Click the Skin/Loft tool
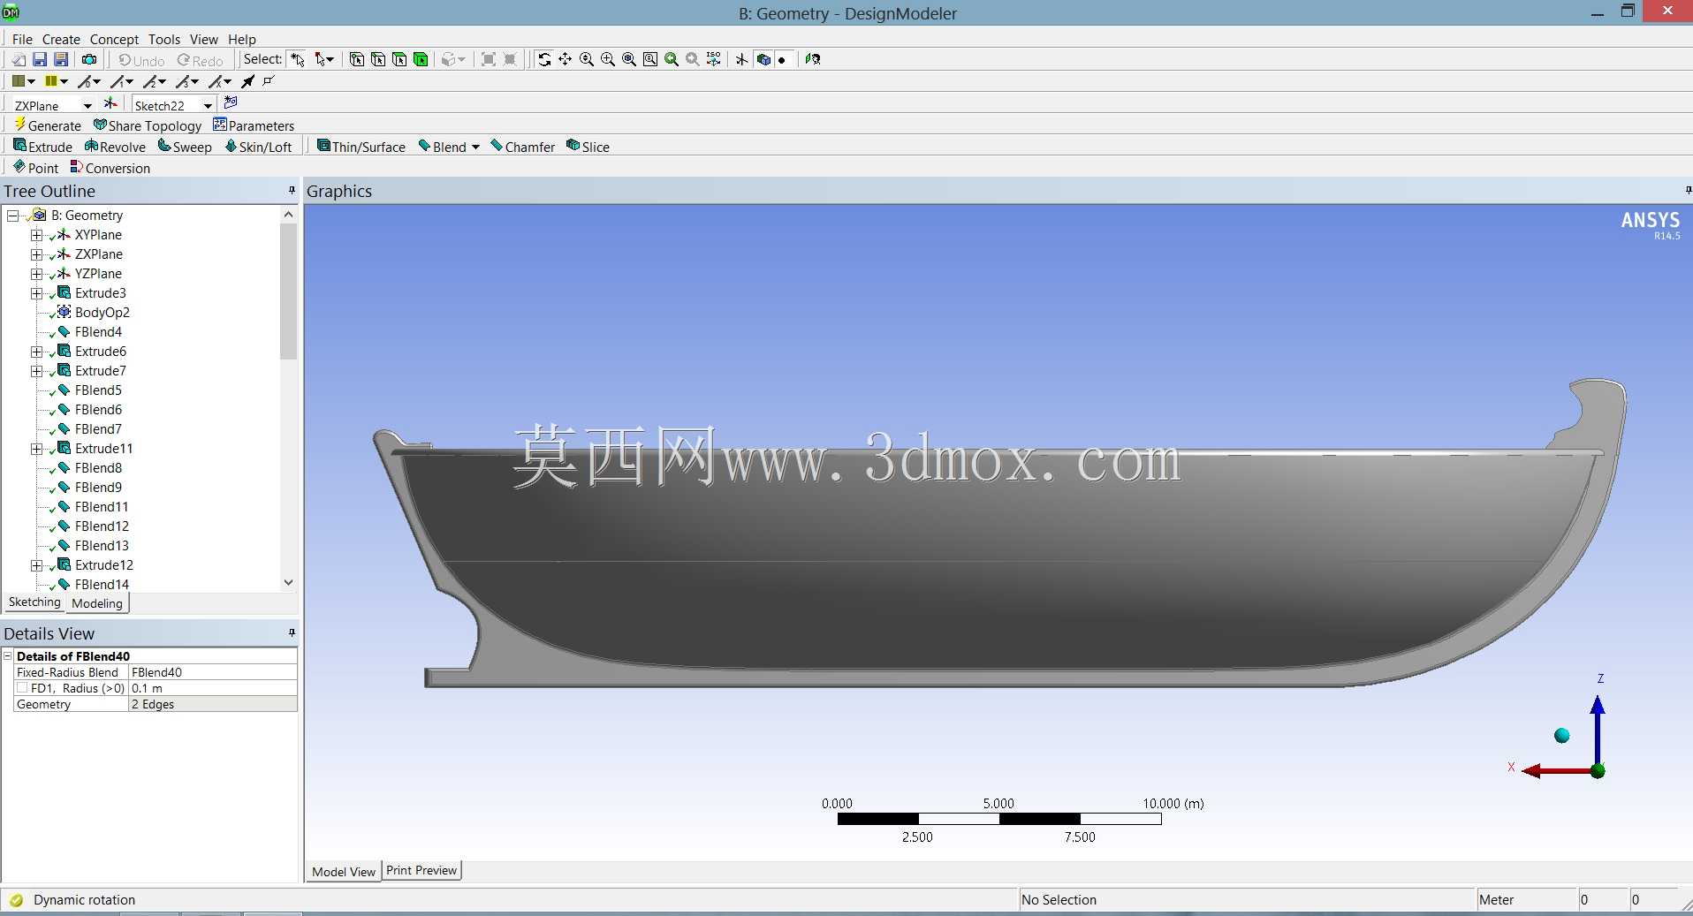Screen dimensions: 1693x916 258,147
